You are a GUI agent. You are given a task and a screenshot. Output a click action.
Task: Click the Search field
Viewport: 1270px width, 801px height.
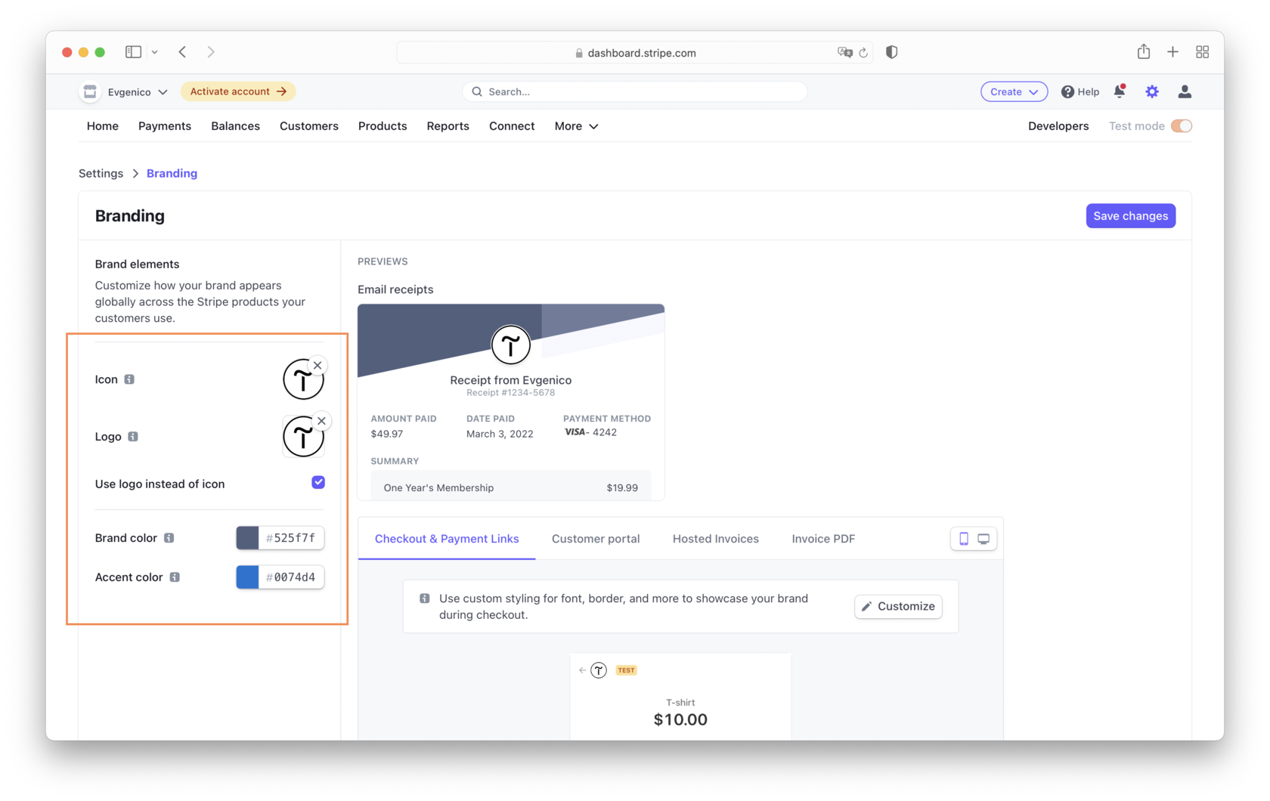pos(635,91)
